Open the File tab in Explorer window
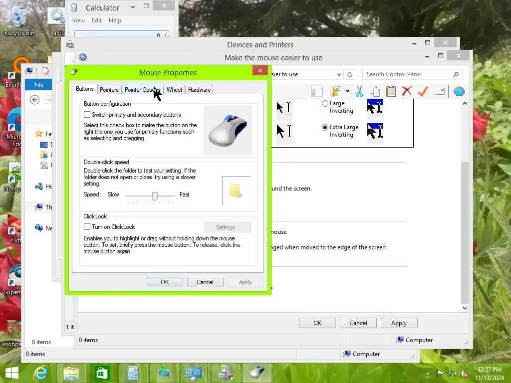This screenshot has height=383, width=511. (39, 85)
